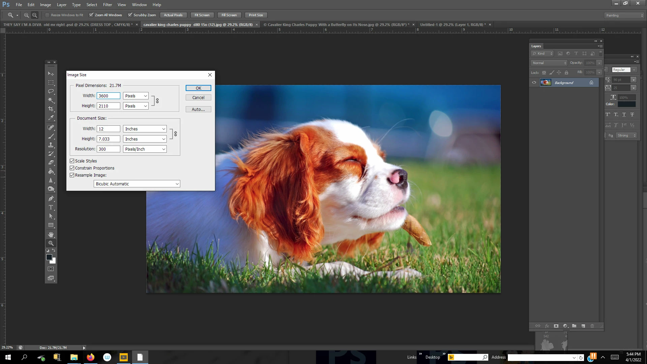The width and height of the screenshot is (647, 364).
Task: Select the Lasso tool
Action: click(x=51, y=91)
